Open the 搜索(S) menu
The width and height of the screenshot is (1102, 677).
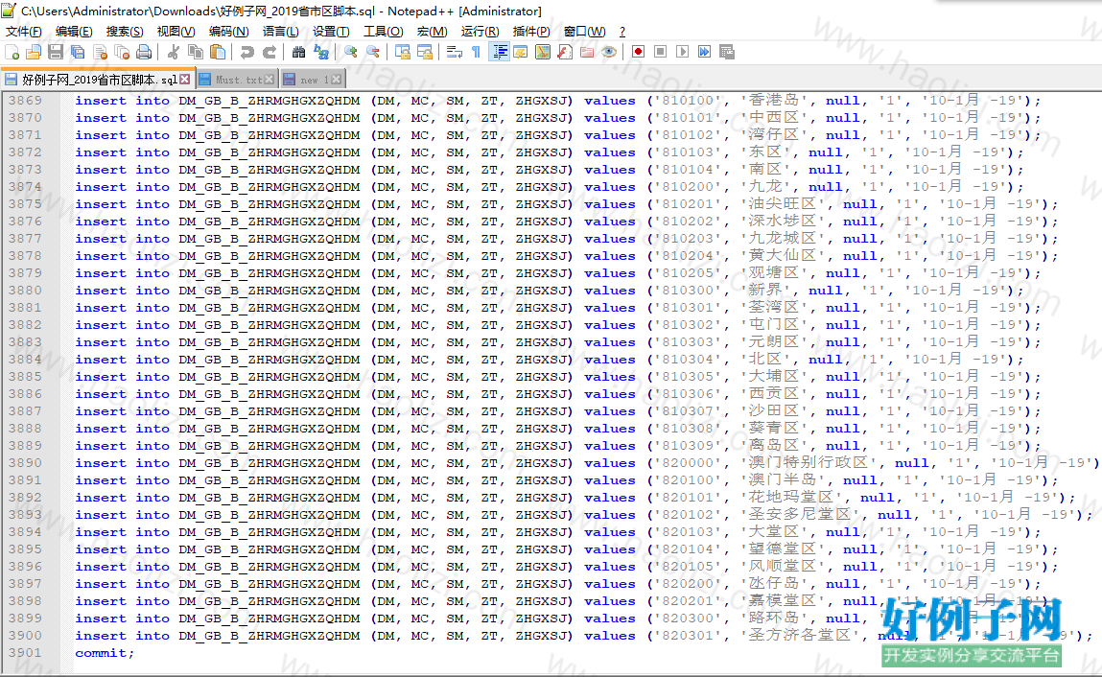pos(125,32)
